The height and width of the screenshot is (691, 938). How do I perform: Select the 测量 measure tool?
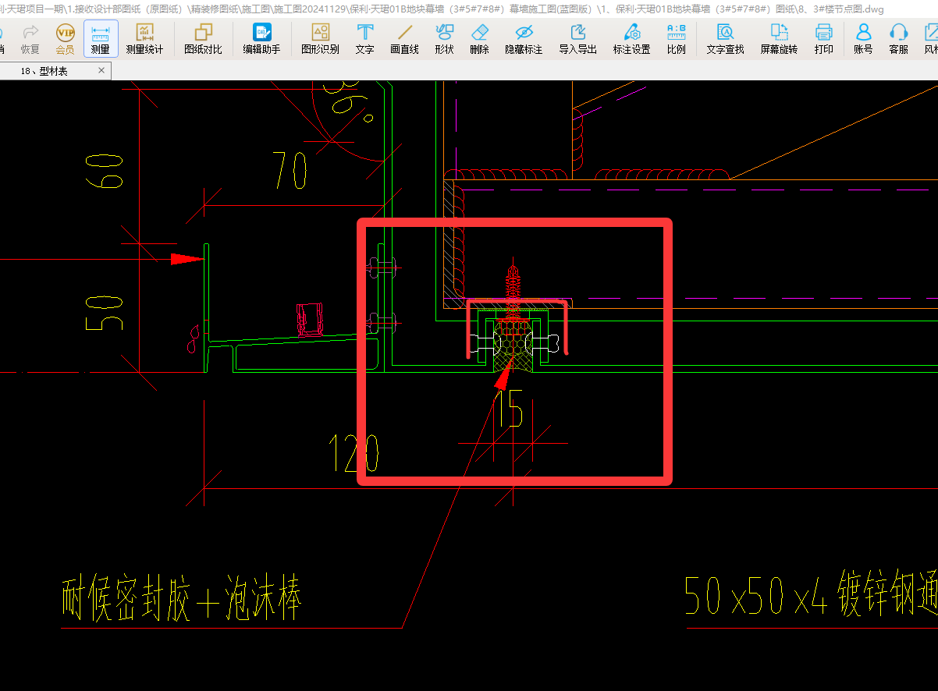[101, 39]
